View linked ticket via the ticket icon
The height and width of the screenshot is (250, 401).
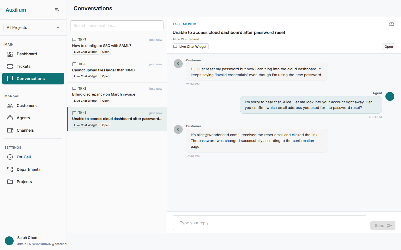tap(392, 24)
